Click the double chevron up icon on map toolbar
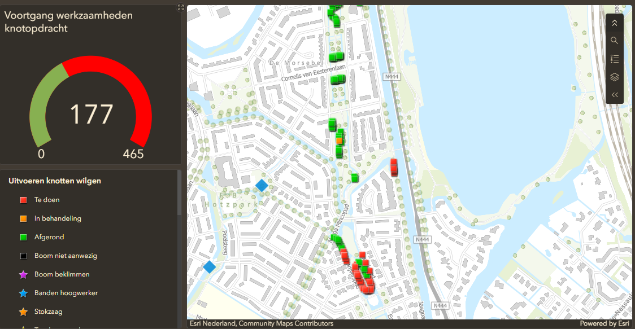 (614, 23)
